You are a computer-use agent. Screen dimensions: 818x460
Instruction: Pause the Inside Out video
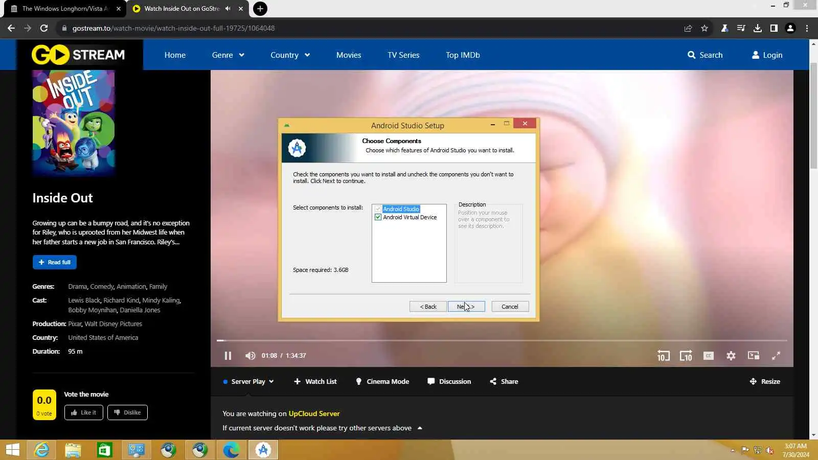(x=228, y=356)
